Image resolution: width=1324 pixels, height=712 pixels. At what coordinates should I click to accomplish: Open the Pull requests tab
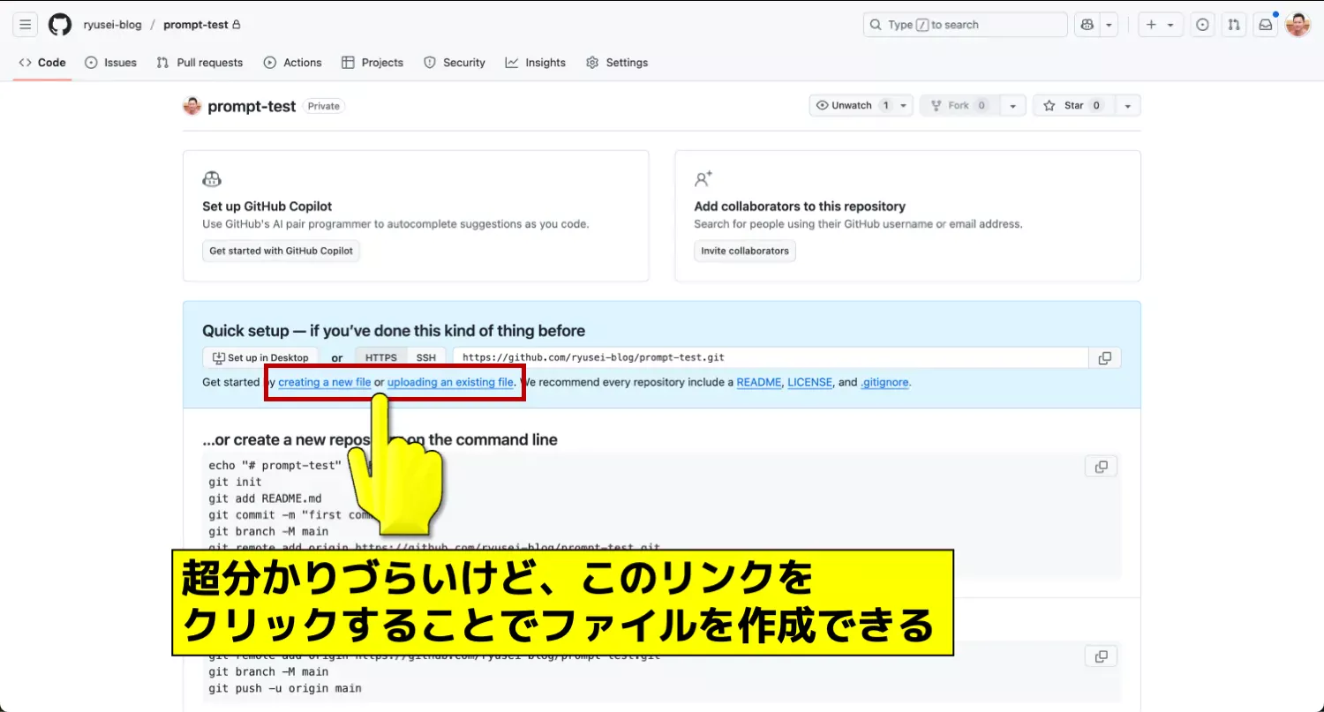(x=199, y=63)
